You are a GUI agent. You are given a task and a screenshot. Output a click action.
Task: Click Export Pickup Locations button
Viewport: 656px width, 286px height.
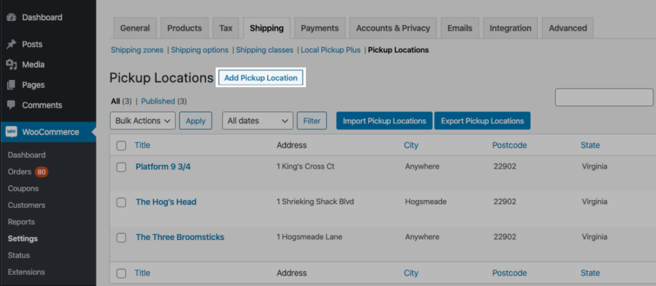482,121
